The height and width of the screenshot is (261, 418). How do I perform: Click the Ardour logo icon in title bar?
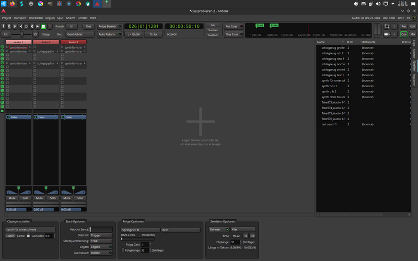coord(4,11)
